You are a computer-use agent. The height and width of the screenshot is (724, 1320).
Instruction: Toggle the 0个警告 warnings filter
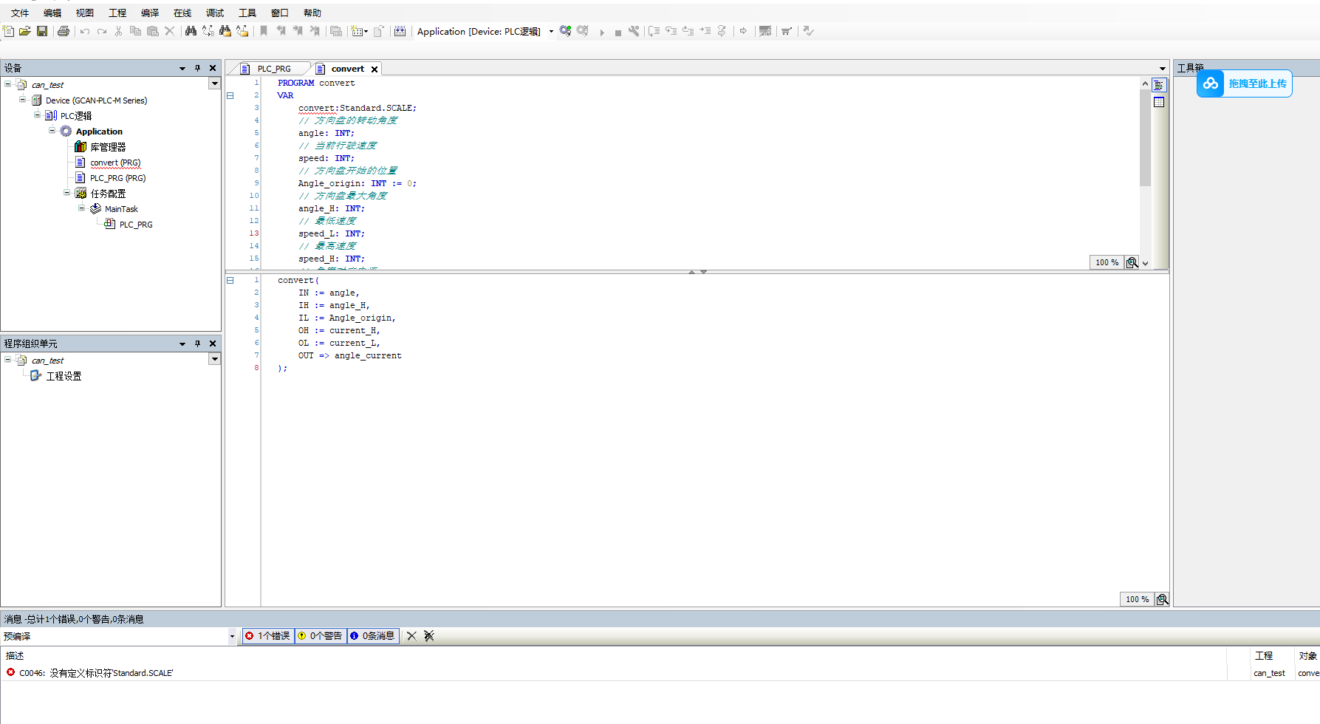(x=321, y=636)
